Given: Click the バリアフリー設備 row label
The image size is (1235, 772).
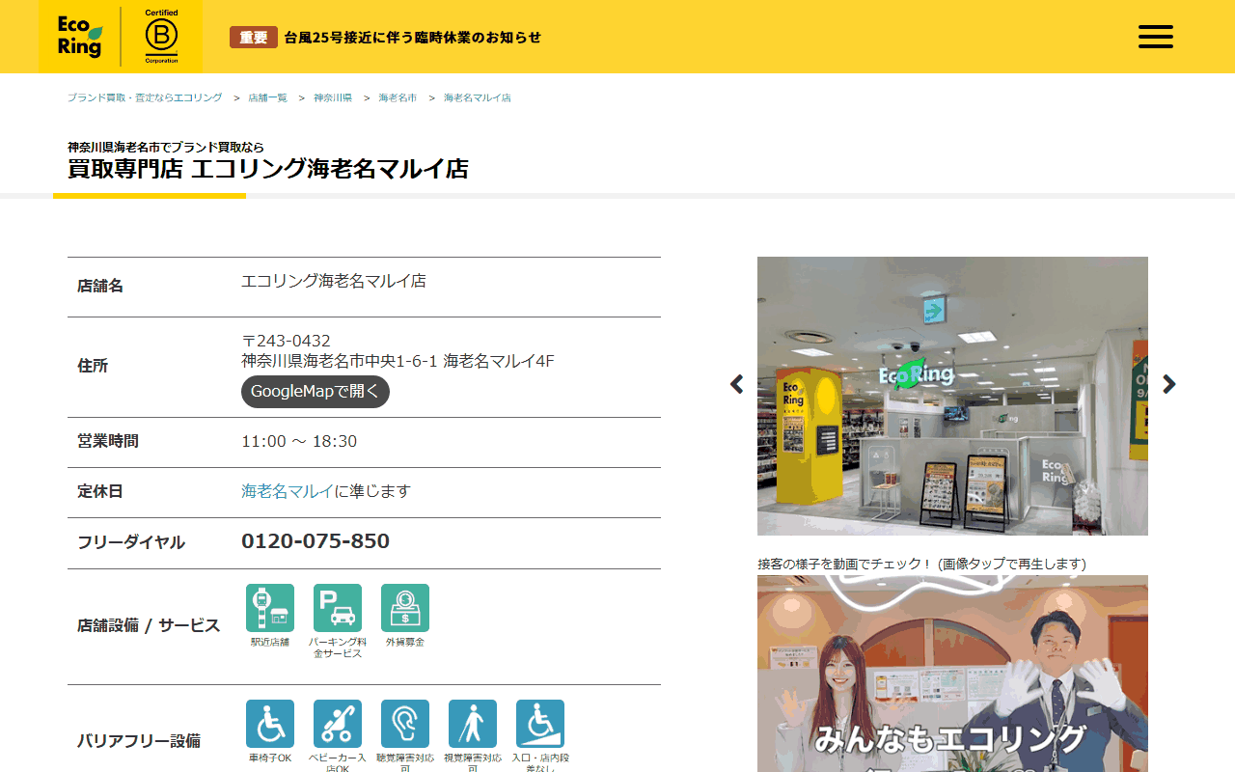Looking at the screenshot, I should pos(139,741).
